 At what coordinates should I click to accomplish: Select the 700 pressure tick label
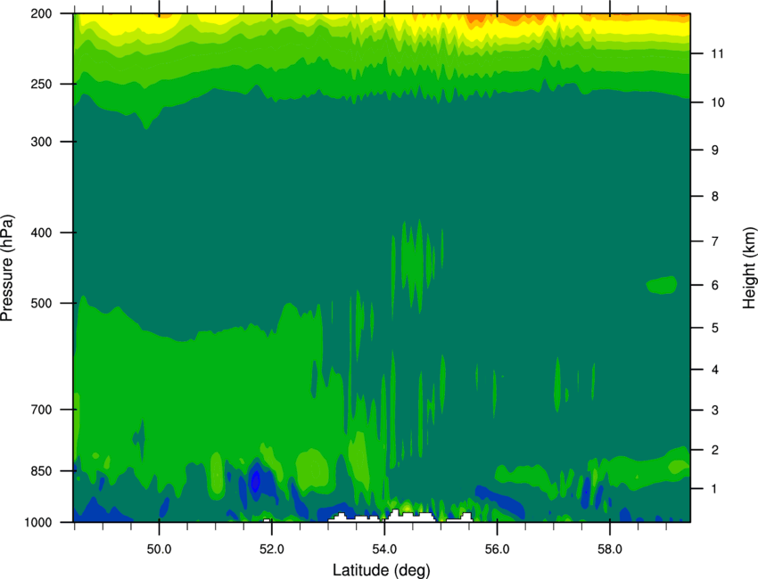point(41,410)
